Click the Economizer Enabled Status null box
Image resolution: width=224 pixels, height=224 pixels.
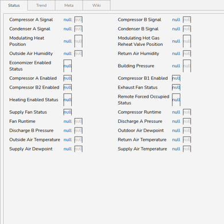point(68,66)
